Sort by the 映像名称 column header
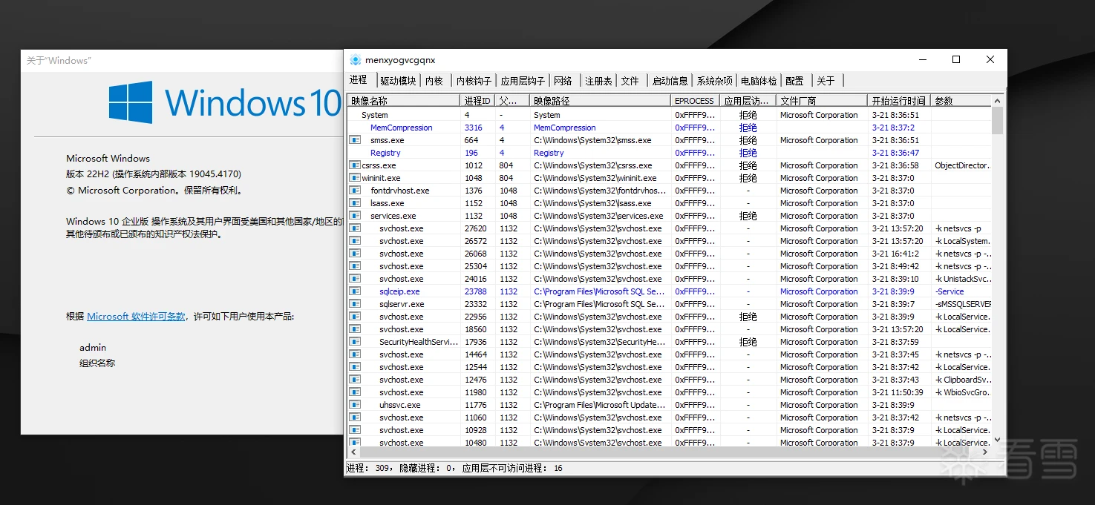This screenshot has width=1095, height=505. click(403, 101)
